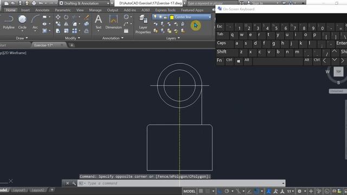Open the Layer Properties manager
The image size is (347, 195).
143,24
